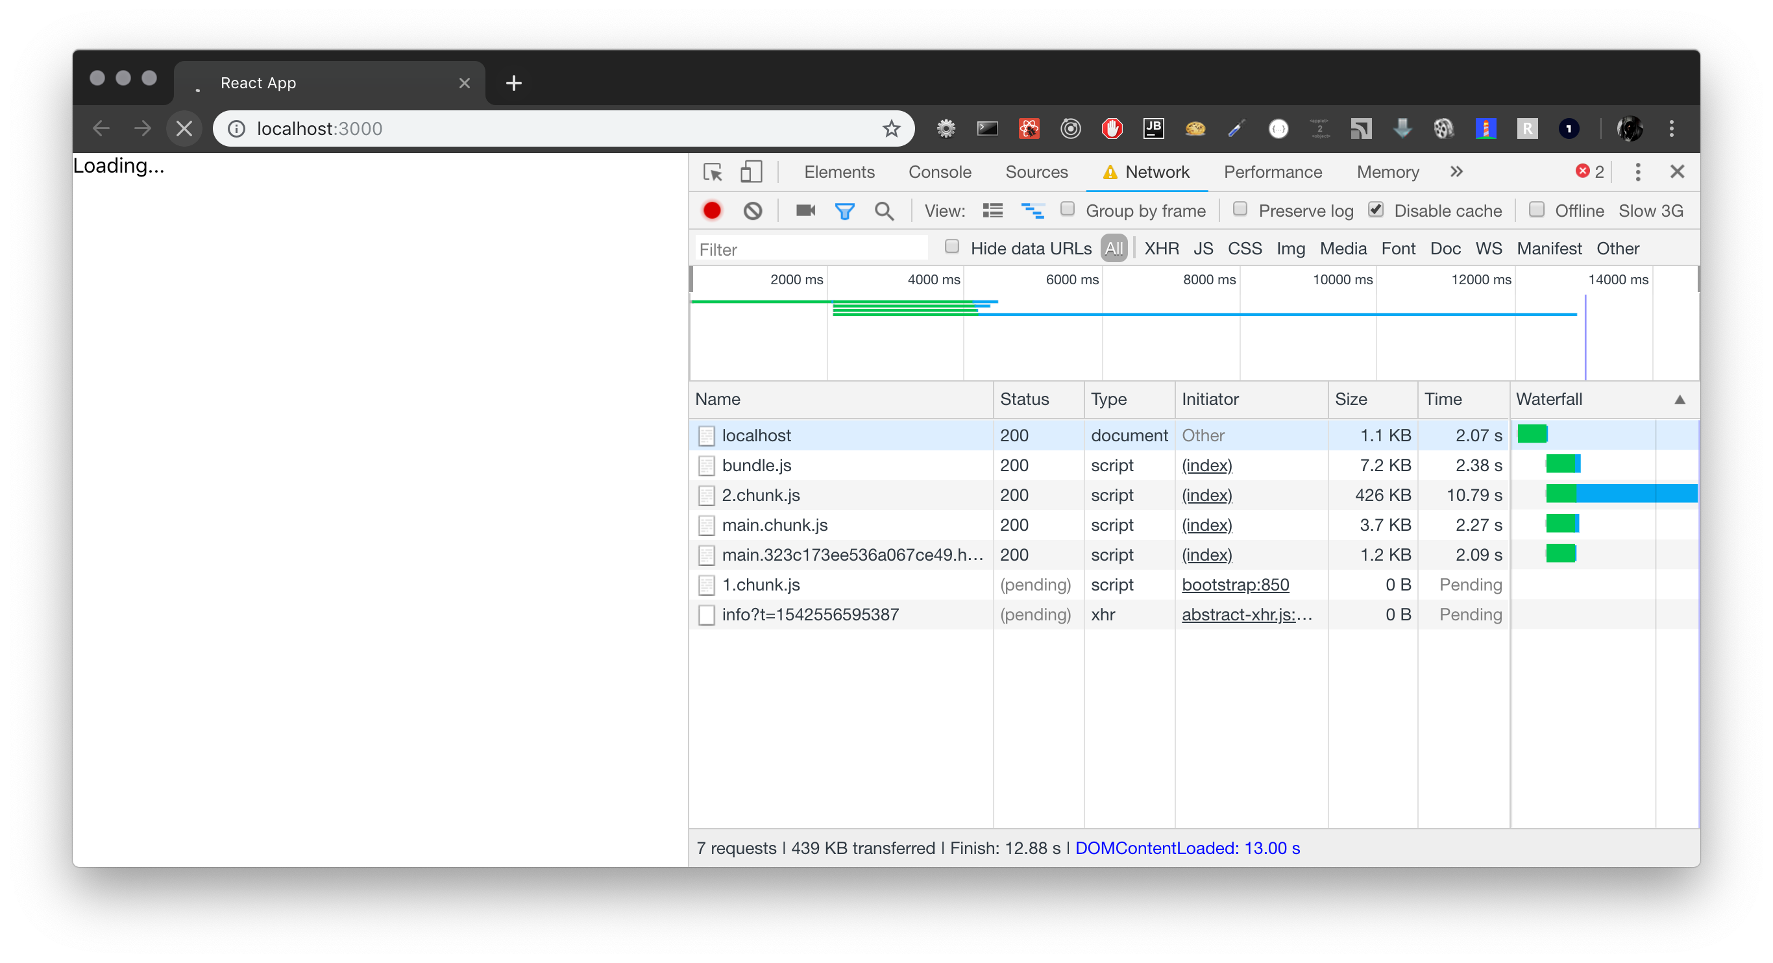Screen dimensions: 1773x963
Task: Uncheck Disable cache
Action: (1375, 210)
